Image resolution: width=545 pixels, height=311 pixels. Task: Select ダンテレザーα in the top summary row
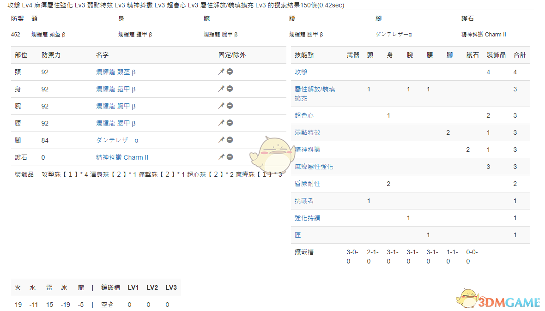tap(394, 34)
